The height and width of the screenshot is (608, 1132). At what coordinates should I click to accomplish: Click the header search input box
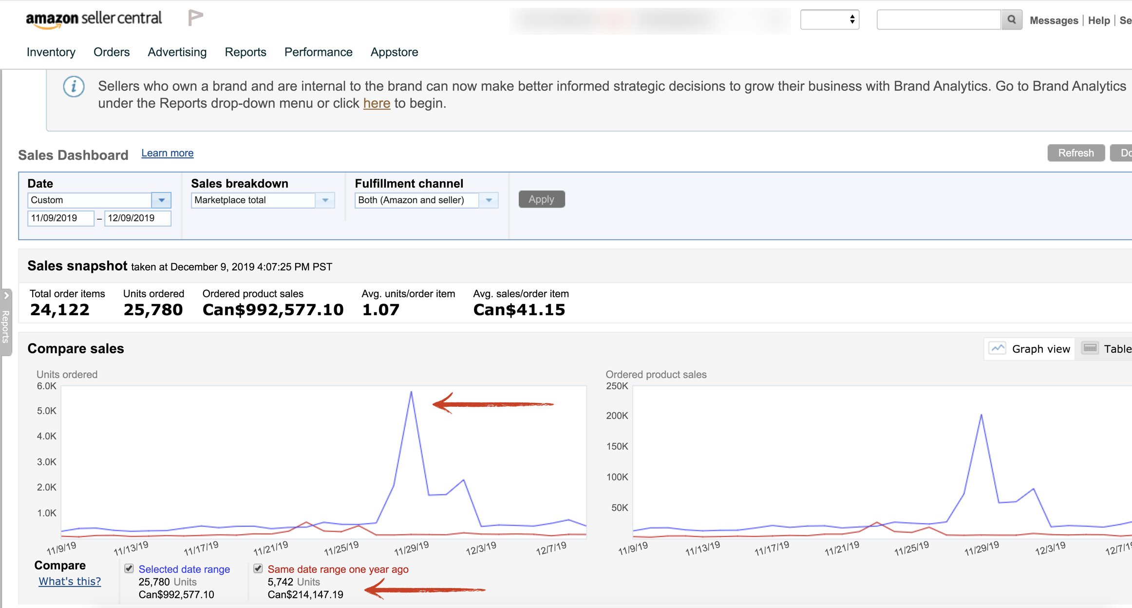pos(939,20)
